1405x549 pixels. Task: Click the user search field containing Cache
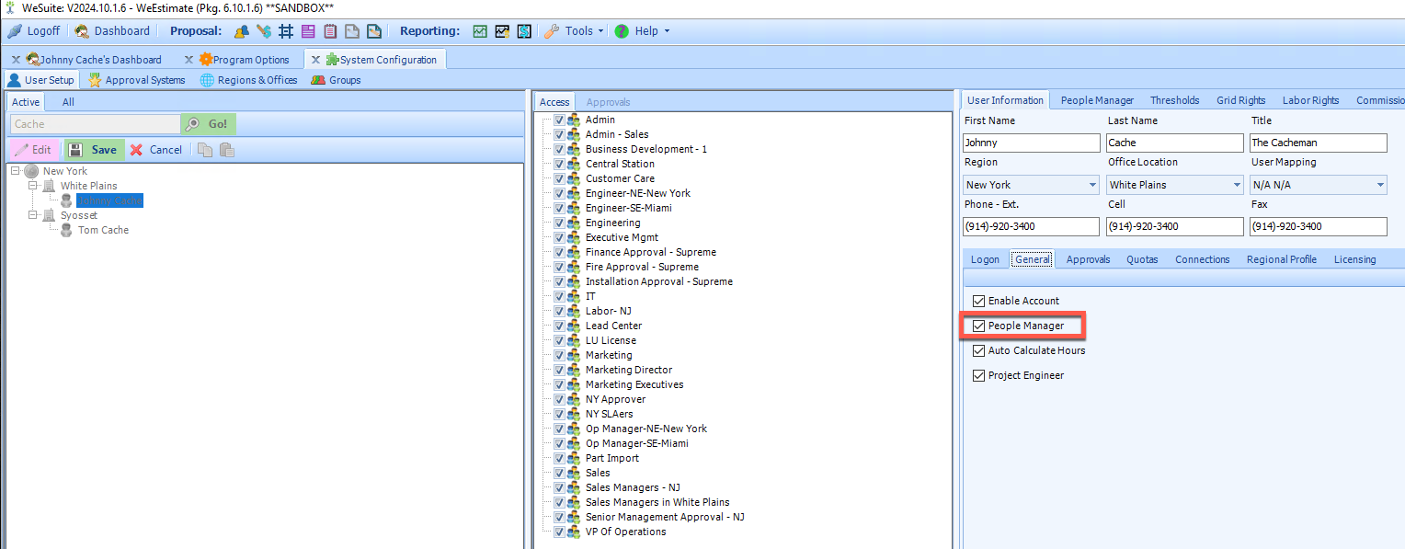click(x=95, y=124)
